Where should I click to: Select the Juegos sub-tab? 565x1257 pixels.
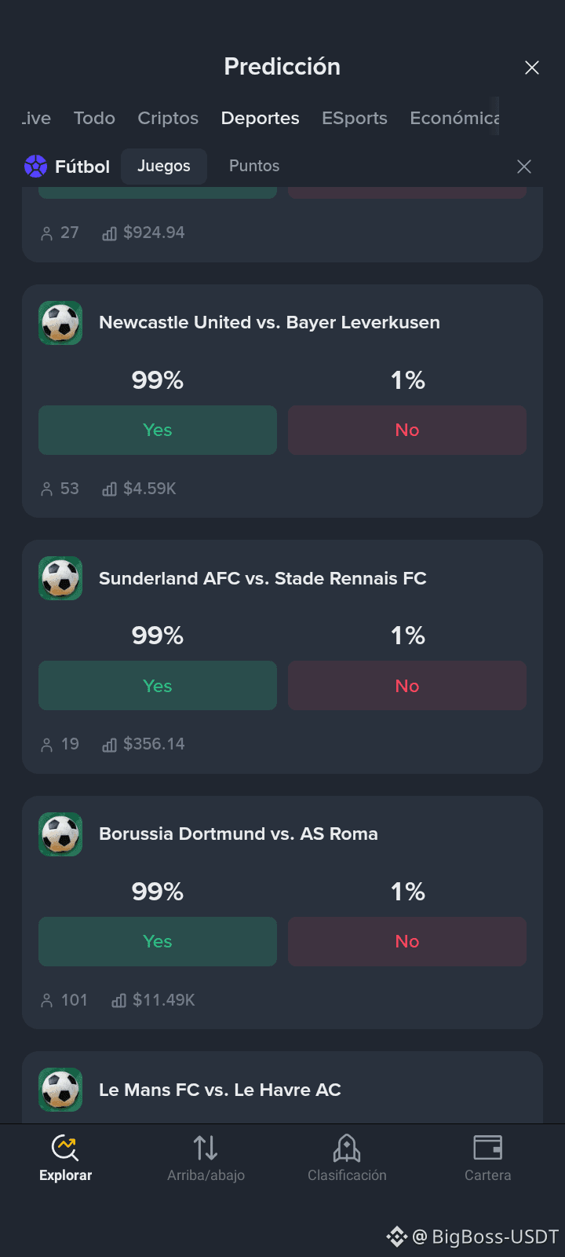coord(164,166)
